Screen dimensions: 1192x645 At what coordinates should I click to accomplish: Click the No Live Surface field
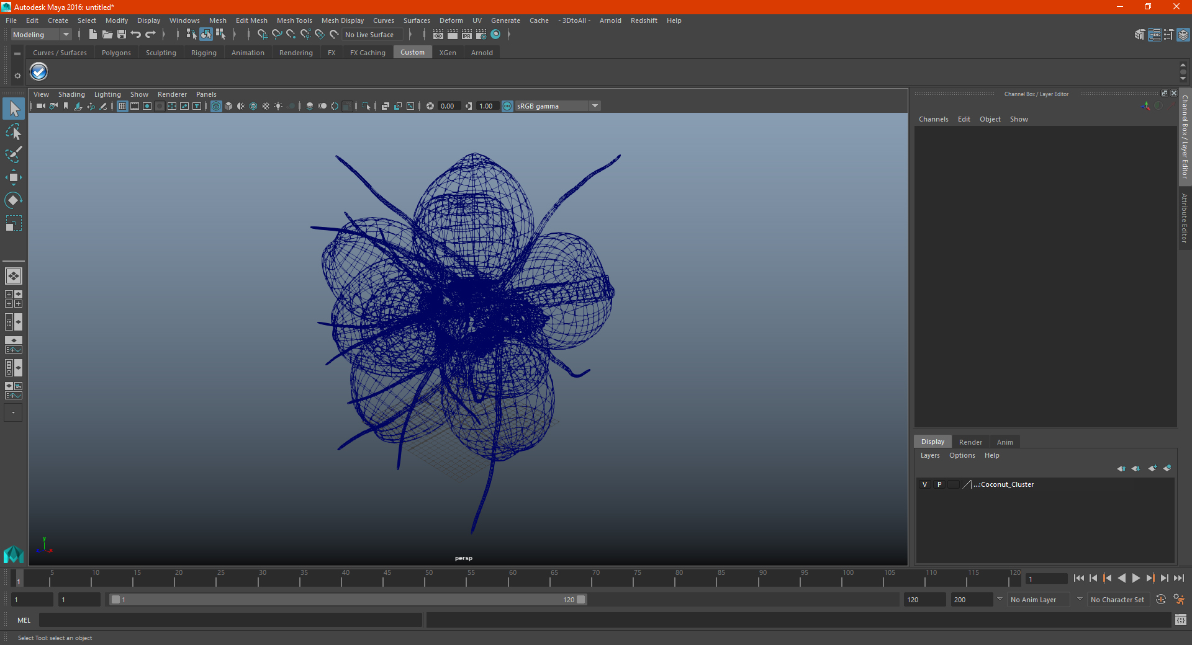point(372,35)
